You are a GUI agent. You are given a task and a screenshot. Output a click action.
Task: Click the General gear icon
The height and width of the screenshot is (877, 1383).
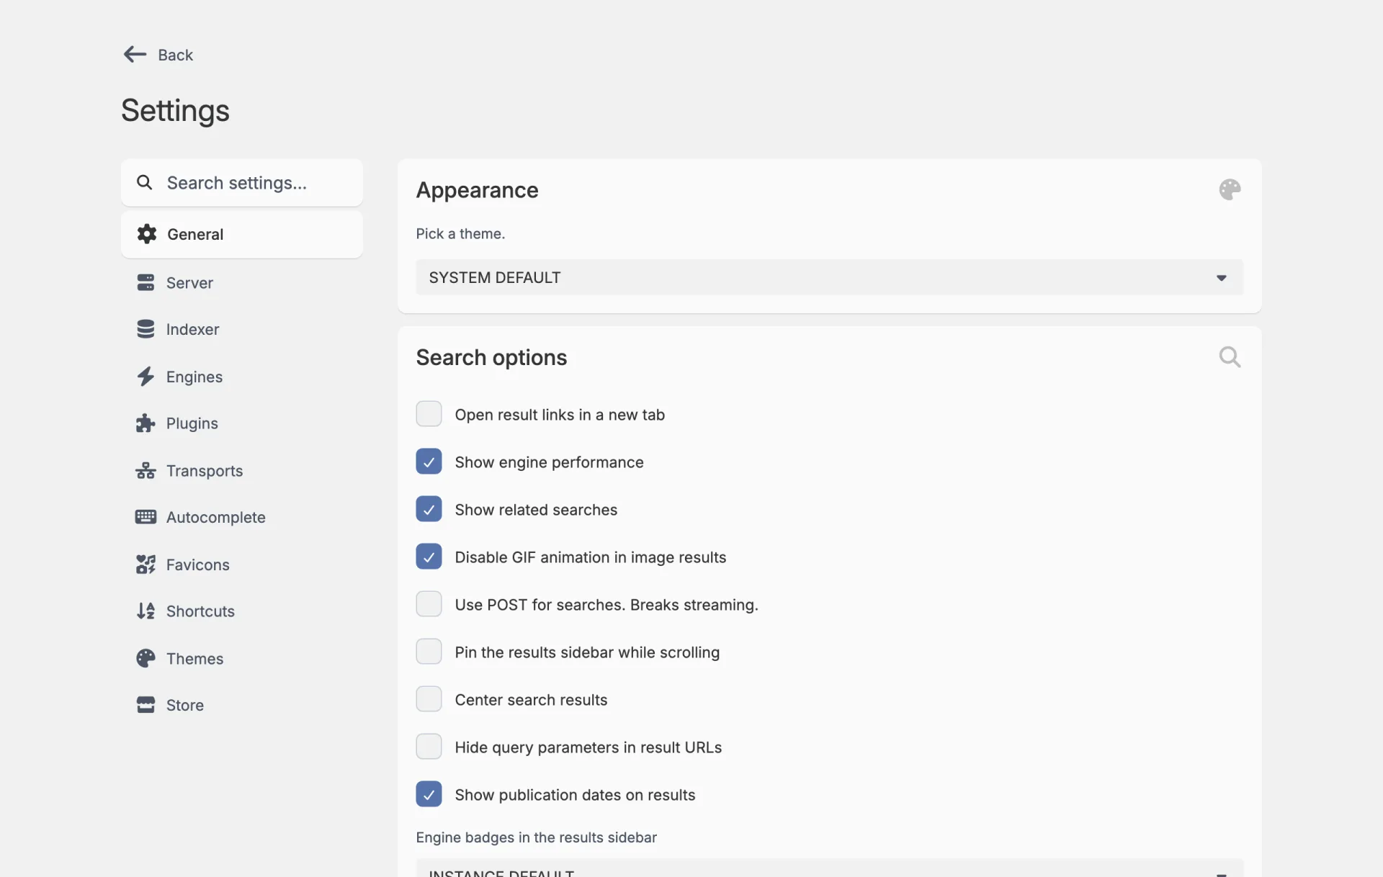pos(147,234)
